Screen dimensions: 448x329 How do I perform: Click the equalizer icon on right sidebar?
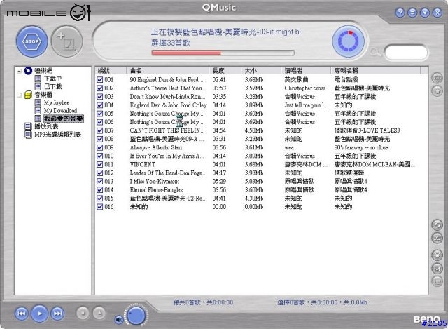(437, 268)
